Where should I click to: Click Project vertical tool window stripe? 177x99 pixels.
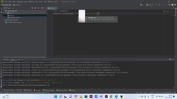1,10
